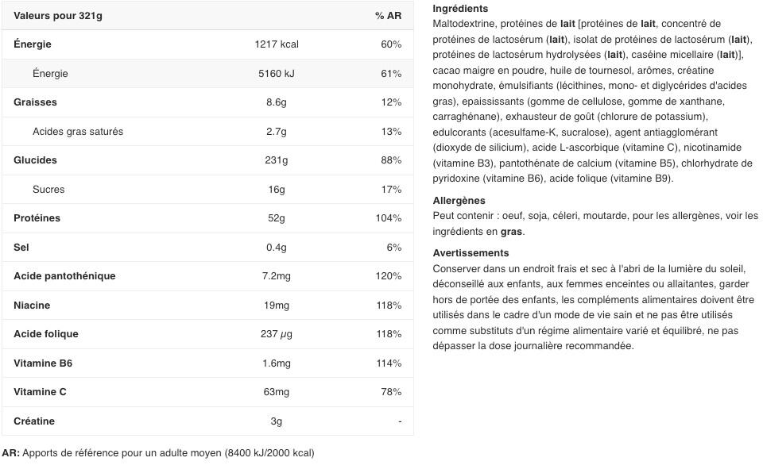Click the Ingrédients heading
The height and width of the screenshot is (469, 763).
460,8
